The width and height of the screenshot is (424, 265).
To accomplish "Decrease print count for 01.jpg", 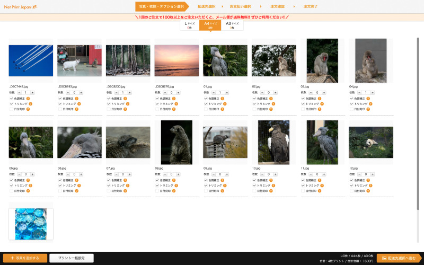I will 214,93.
